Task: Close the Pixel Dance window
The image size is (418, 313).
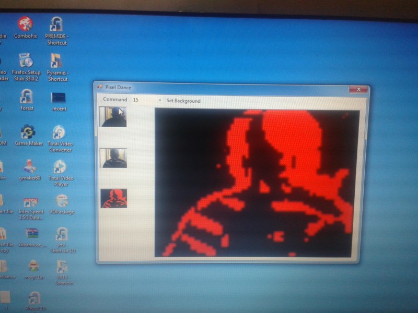Action: (x=358, y=89)
